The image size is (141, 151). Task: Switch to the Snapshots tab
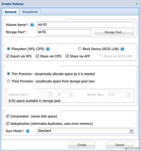tap(30, 12)
